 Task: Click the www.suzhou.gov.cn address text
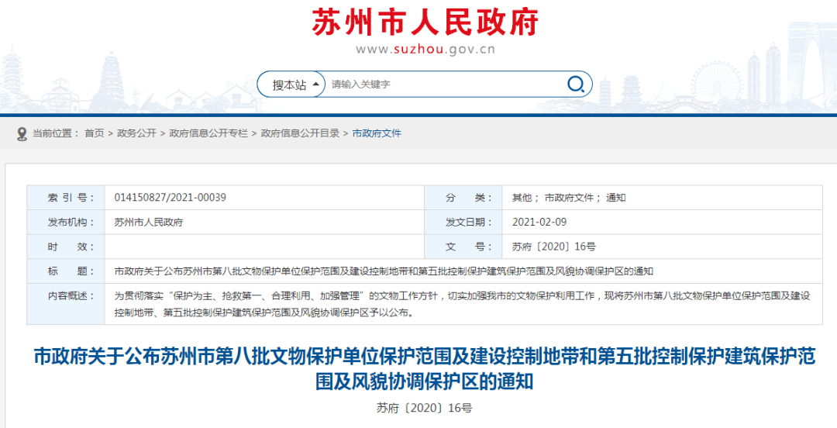click(425, 50)
